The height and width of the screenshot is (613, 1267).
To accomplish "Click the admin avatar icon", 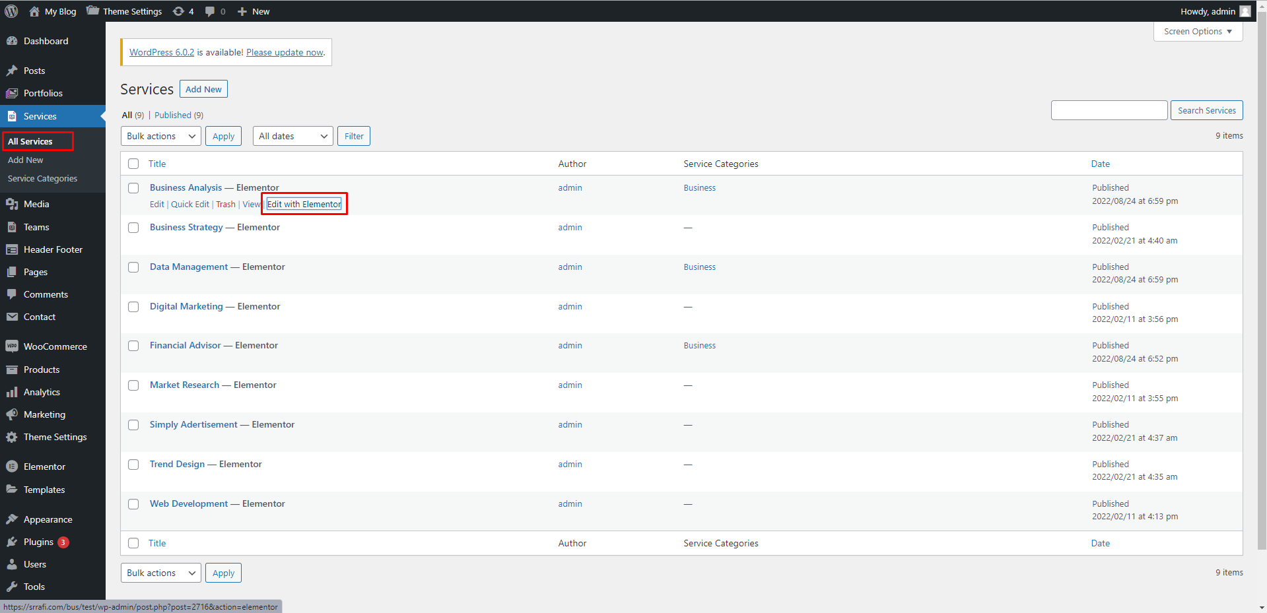I will pyautogui.click(x=1245, y=11).
